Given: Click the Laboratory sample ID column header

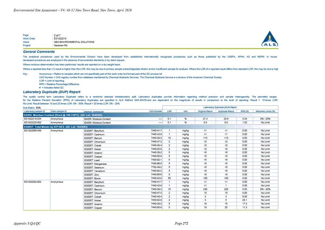Looking at the screenshot, I should [35, 111].
